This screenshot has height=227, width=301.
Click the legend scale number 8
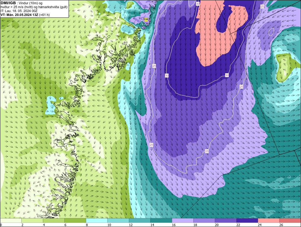tap(87, 225)
